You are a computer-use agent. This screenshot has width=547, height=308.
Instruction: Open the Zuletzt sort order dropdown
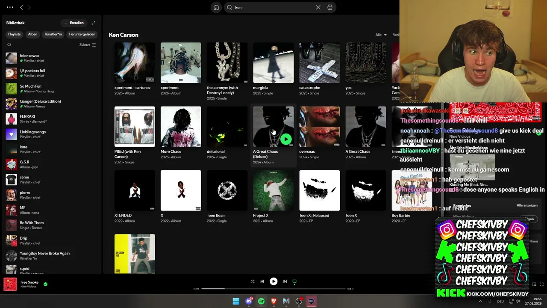point(88,44)
